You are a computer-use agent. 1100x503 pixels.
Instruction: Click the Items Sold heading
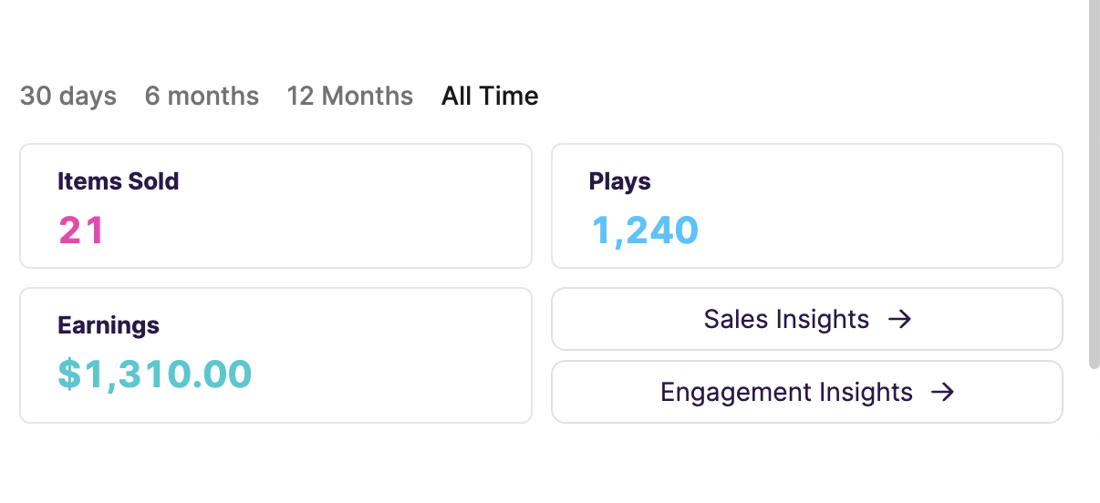[x=119, y=181]
